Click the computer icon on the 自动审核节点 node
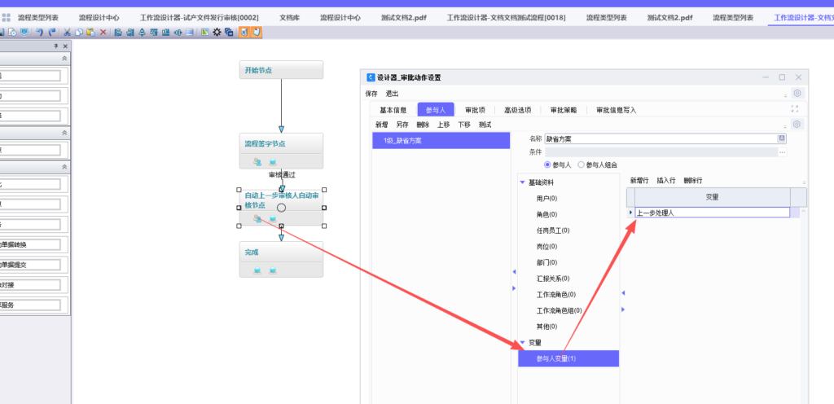This screenshot has height=404, width=834. [x=273, y=218]
